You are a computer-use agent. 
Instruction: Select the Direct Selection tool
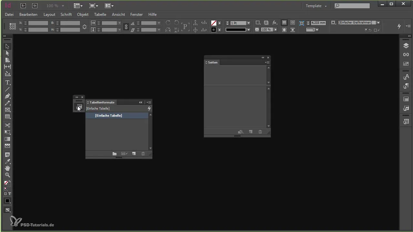tap(7, 53)
